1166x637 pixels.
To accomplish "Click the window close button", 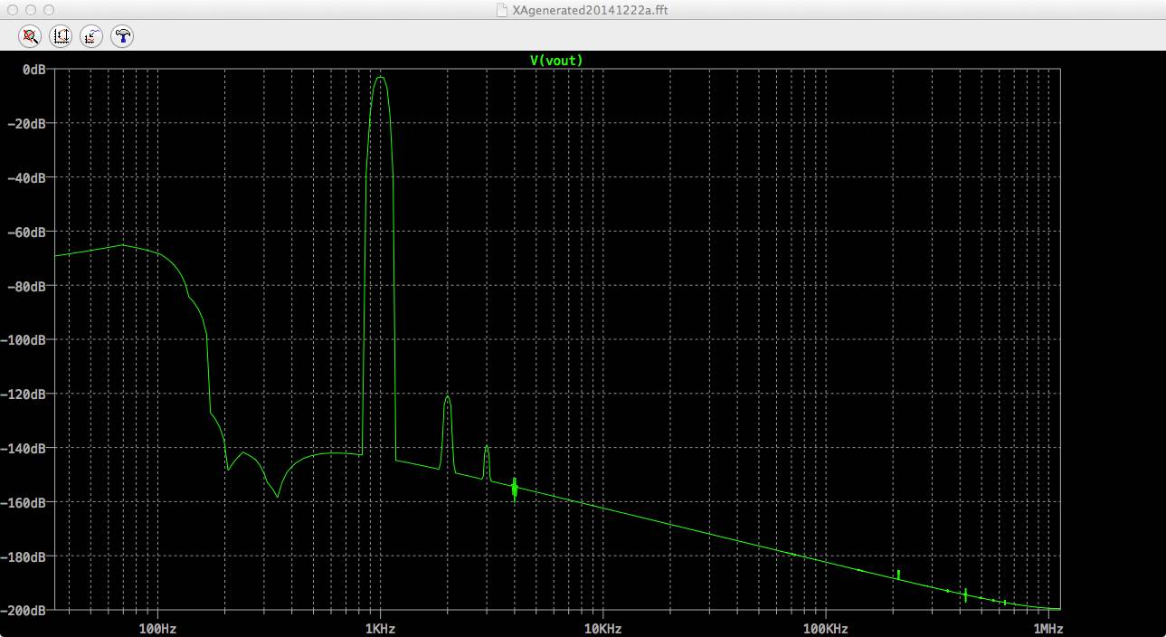I will (x=13, y=10).
